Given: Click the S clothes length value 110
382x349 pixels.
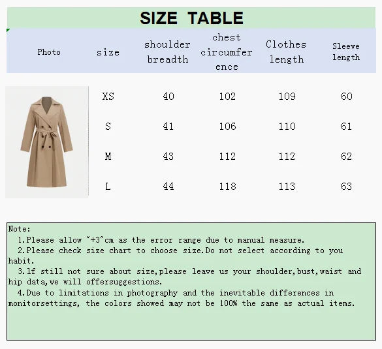Looking at the screenshot, I should pos(287,127).
